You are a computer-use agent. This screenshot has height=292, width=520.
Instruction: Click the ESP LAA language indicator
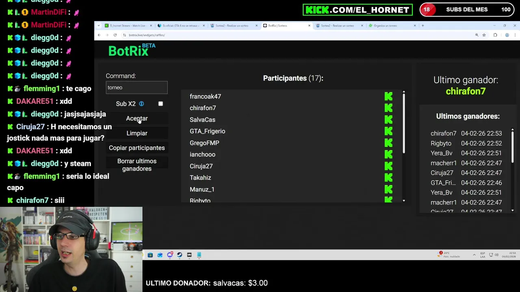coord(483,255)
